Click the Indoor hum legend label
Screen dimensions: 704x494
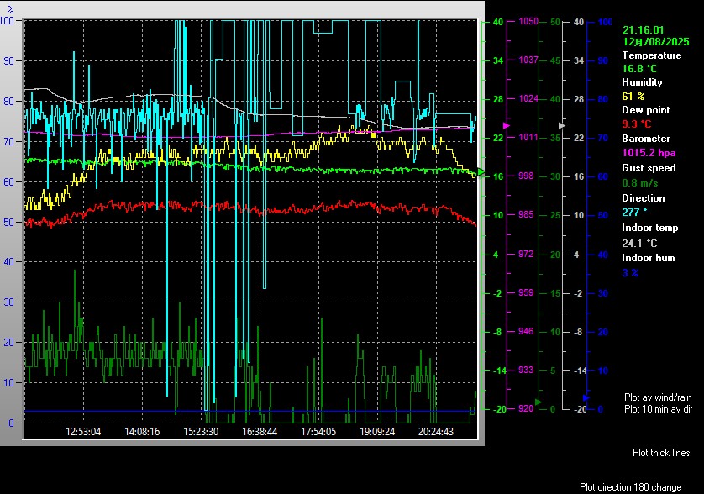[x=648, y=258]
